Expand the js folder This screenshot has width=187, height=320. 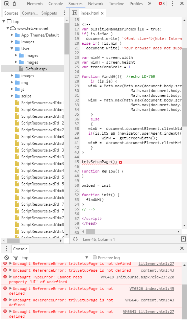tap(12, 89)
